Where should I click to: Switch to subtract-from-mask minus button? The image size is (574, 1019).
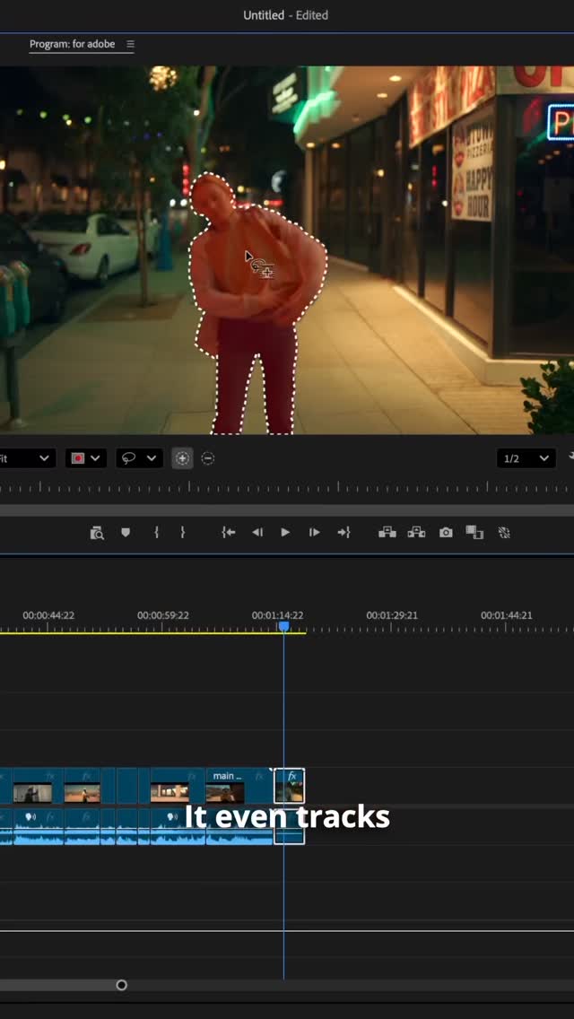click(x=208, y=458)
